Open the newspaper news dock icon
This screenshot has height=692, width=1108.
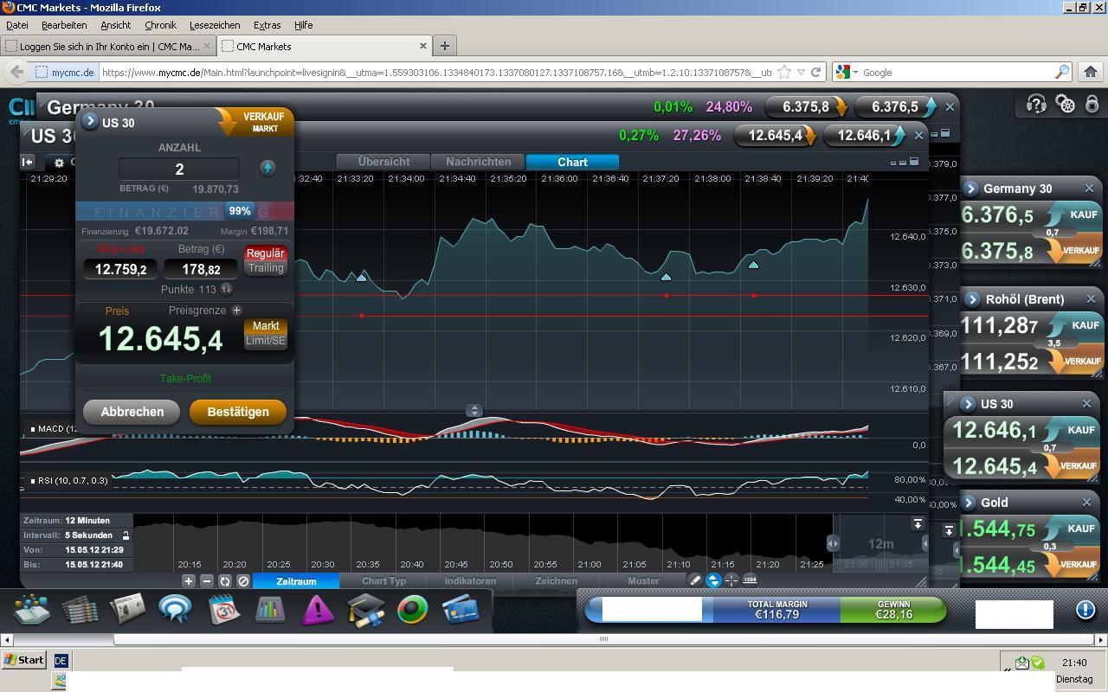click(126, 610)
